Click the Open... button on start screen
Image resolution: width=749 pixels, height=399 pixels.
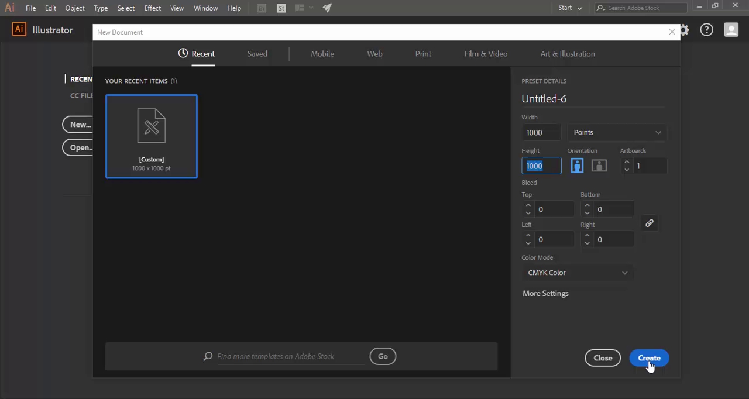(x=78, y=147)
